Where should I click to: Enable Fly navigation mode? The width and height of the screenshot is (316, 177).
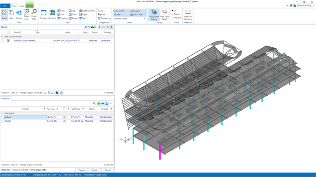click(x=101, y=11)
